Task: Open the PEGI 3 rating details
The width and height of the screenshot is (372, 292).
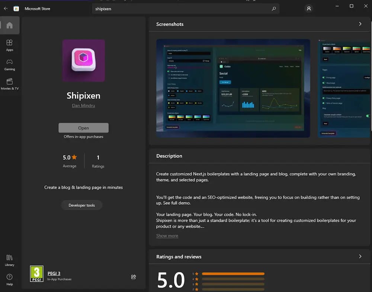Action: pos(54,273)
